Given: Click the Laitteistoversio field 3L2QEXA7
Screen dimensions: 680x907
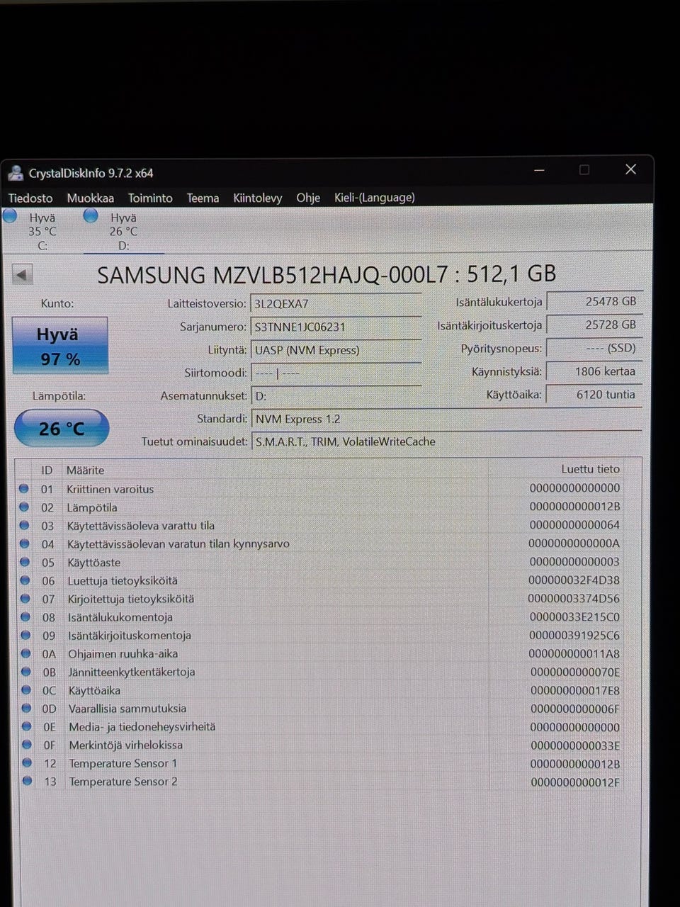Looking at the screenshot, I should click(336, 303).
